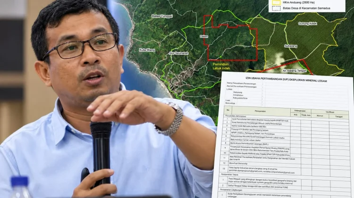Click the "Surat Pernyataan Kesanggupan" environmental row
Image resolution: width=354 pixels, height=198 pixels.
point(259,195)
